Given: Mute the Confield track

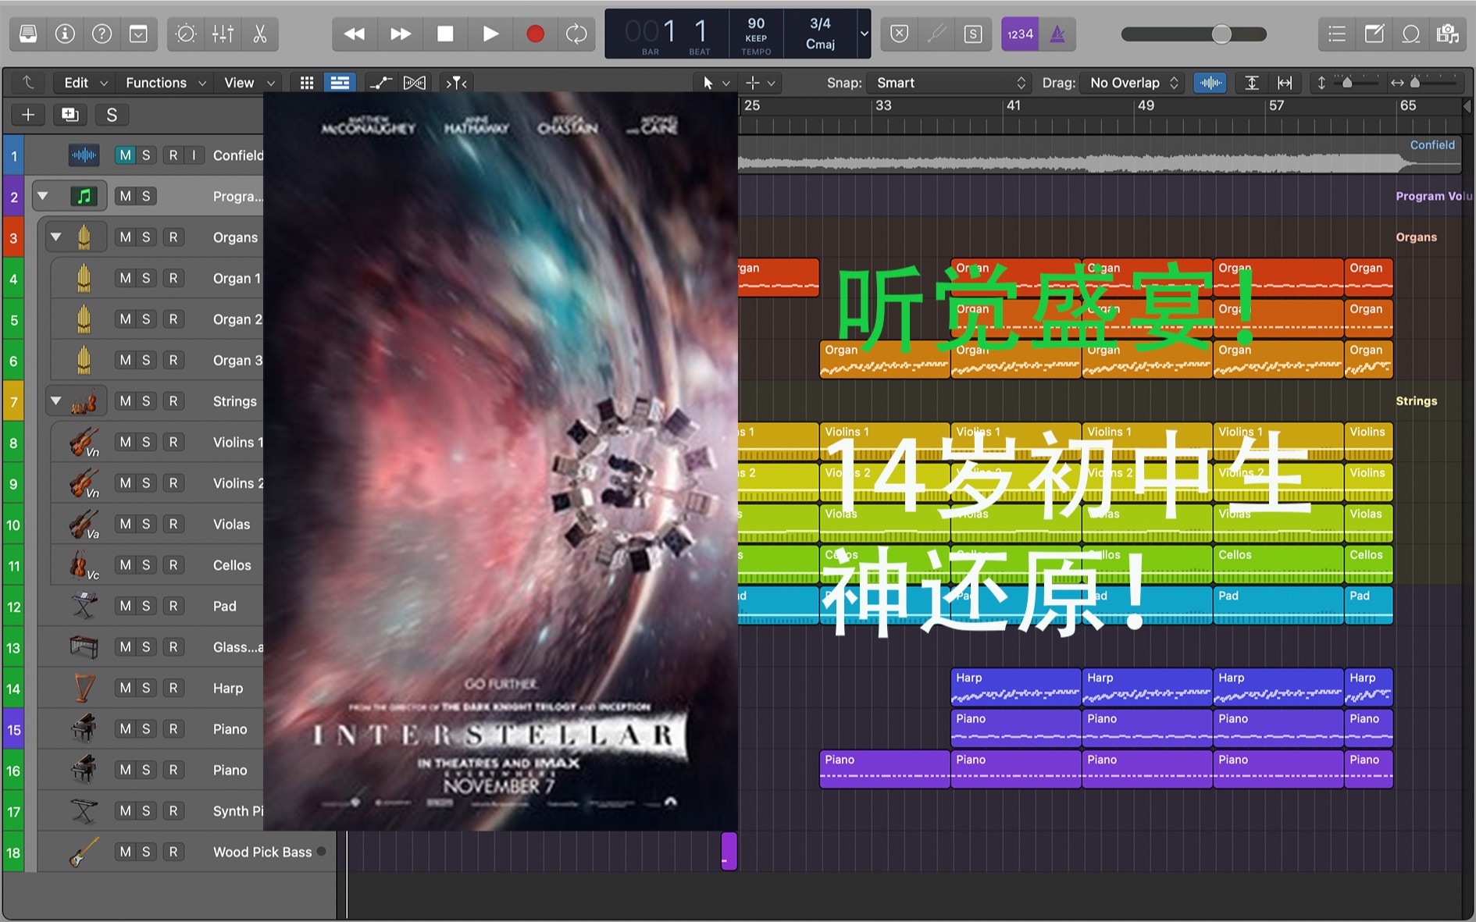Looking at the screenshot, I should click(125, 155).
